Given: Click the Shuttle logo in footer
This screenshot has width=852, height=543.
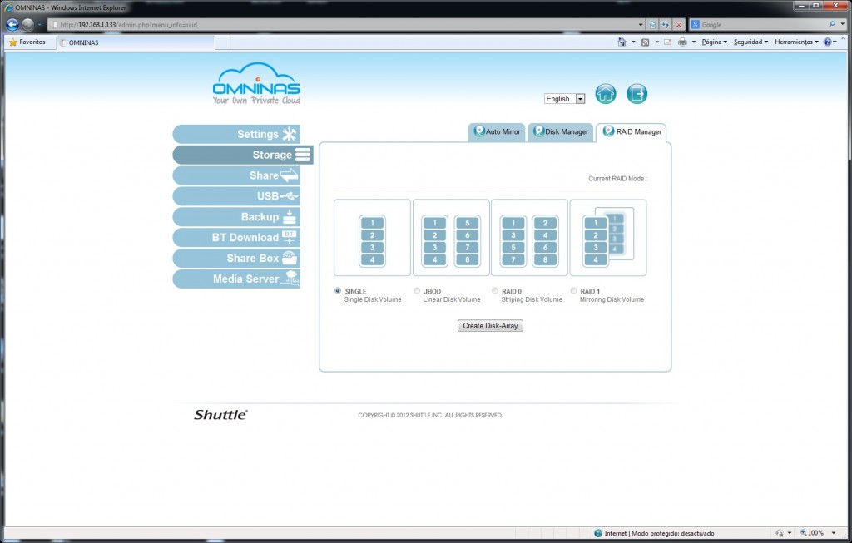Looking at the screenshot, I should [220, 414].
